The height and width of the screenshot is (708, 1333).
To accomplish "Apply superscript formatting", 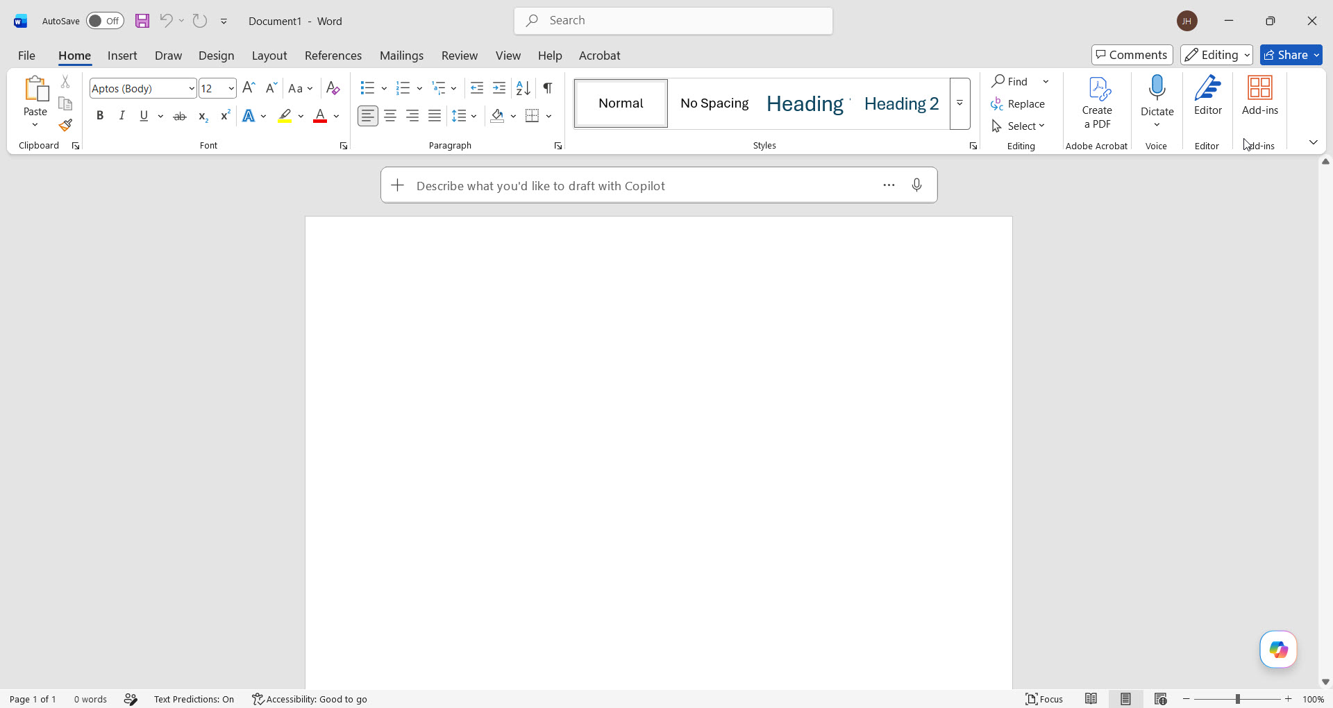I will coord(225,116).
